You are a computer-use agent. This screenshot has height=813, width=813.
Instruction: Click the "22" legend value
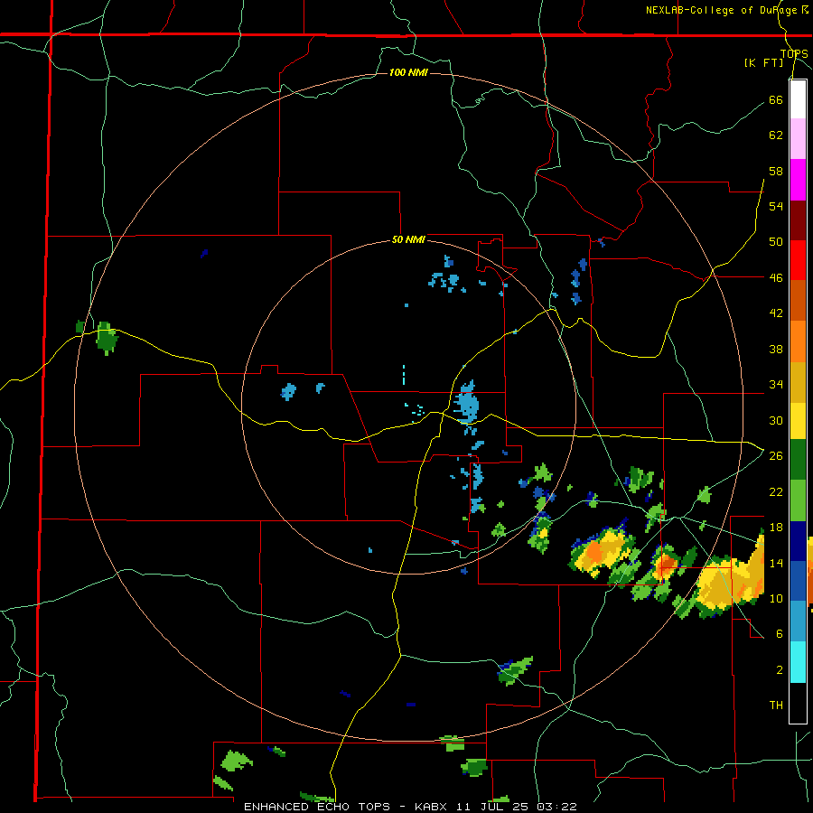(x=776, y=491)
